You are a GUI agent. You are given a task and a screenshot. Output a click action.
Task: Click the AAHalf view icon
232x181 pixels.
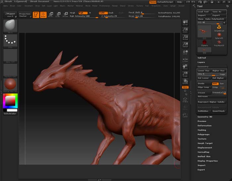[x=185, y=45]
